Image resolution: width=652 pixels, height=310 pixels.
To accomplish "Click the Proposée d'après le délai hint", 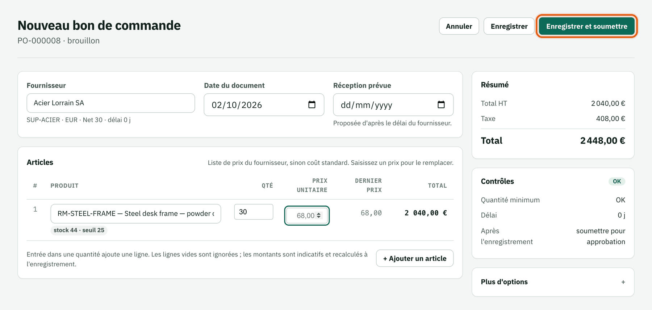I will coord(392,123).
